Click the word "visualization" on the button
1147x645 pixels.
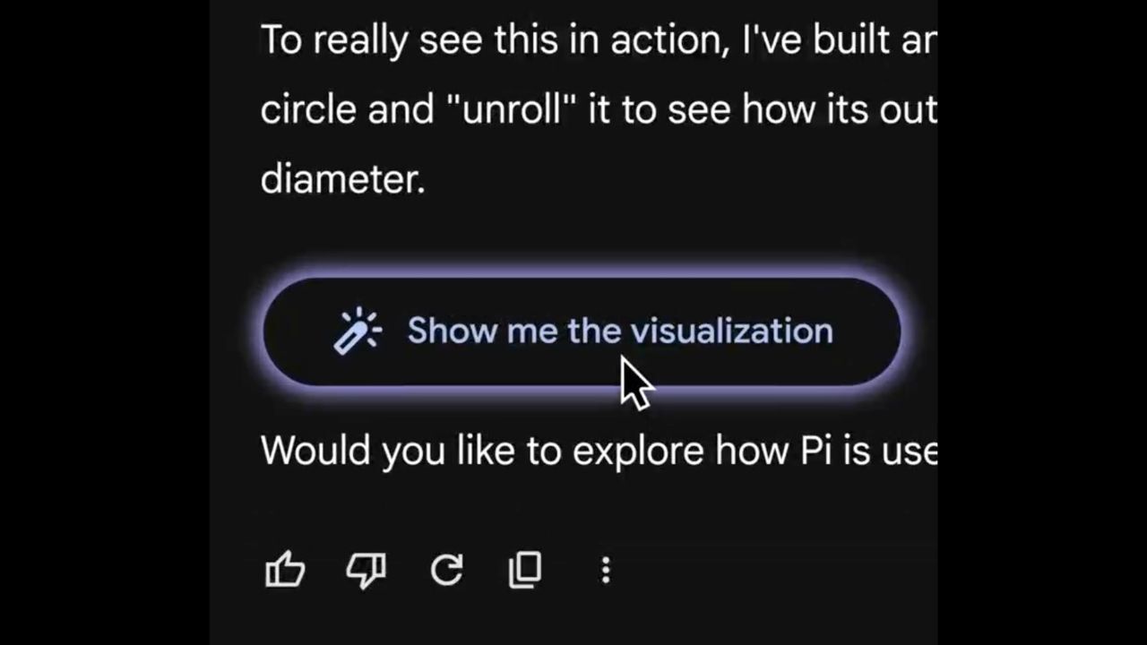731,331
